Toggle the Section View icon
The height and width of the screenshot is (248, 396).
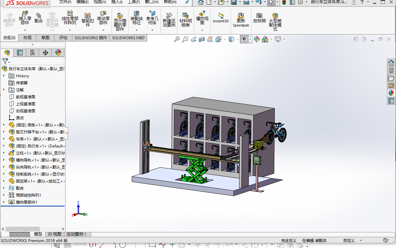[202, 39]
